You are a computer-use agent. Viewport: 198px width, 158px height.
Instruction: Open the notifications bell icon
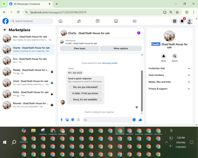(x=182, y=21)
